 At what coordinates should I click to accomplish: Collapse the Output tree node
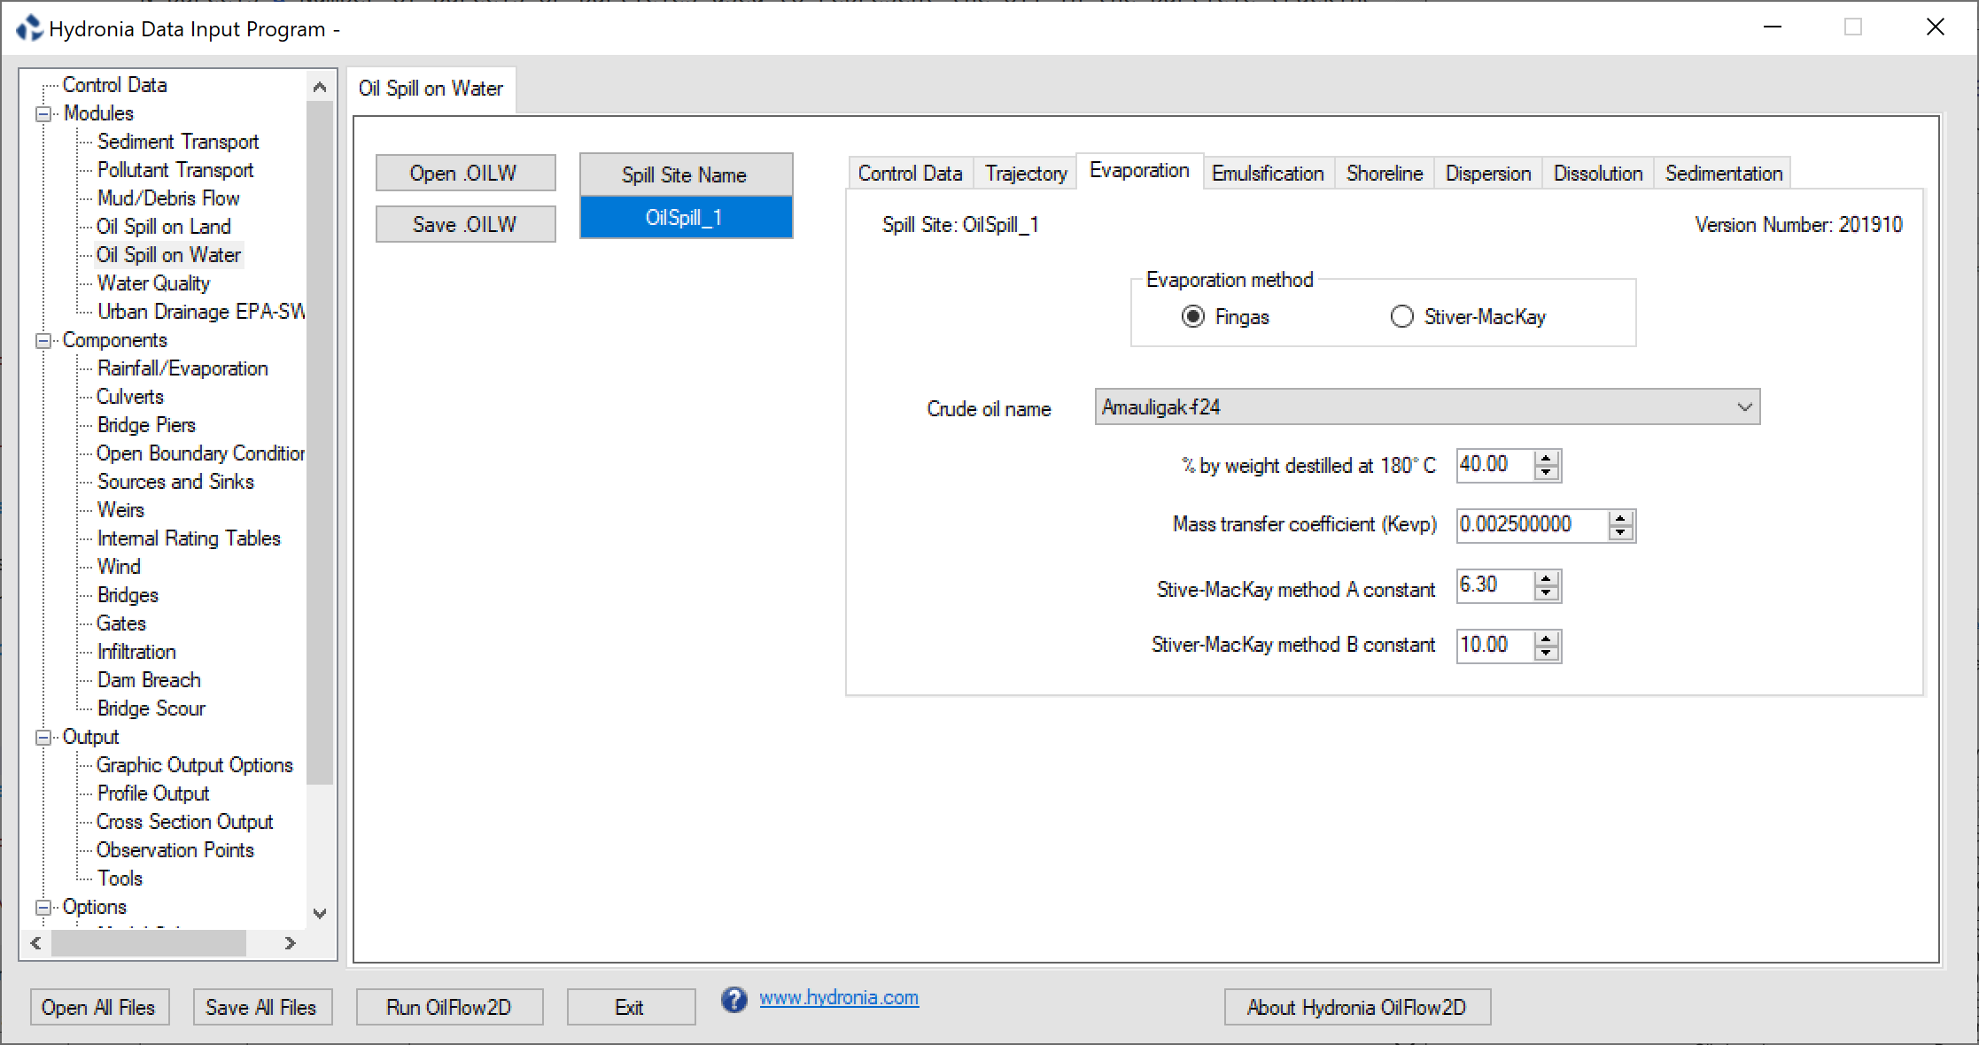[43, 738]
